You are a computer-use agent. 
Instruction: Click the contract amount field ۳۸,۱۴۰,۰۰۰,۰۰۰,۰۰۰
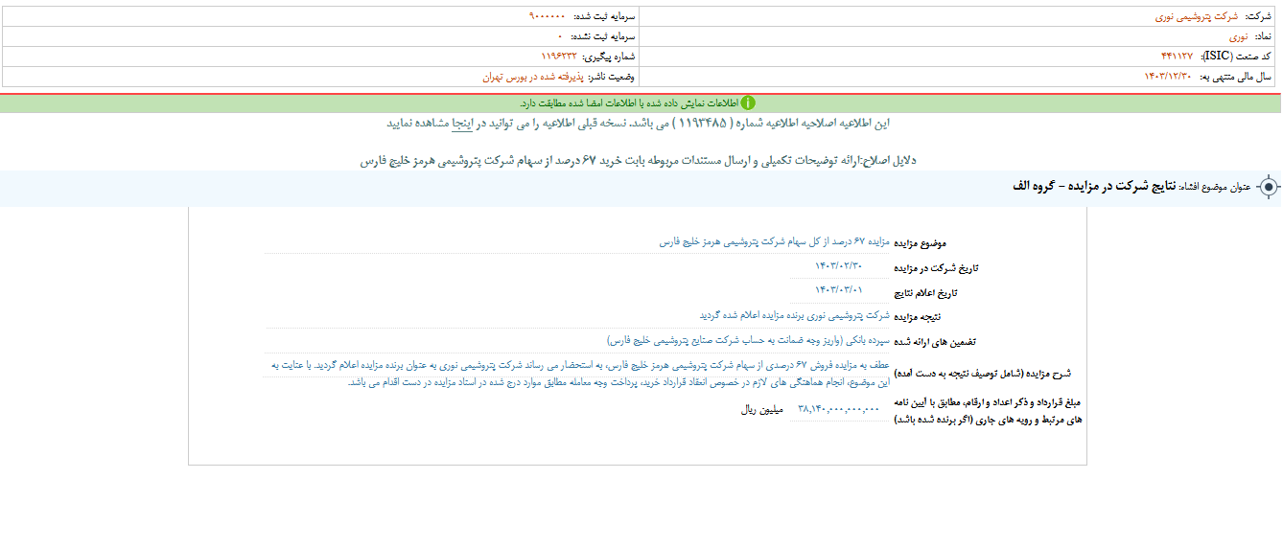837,409
